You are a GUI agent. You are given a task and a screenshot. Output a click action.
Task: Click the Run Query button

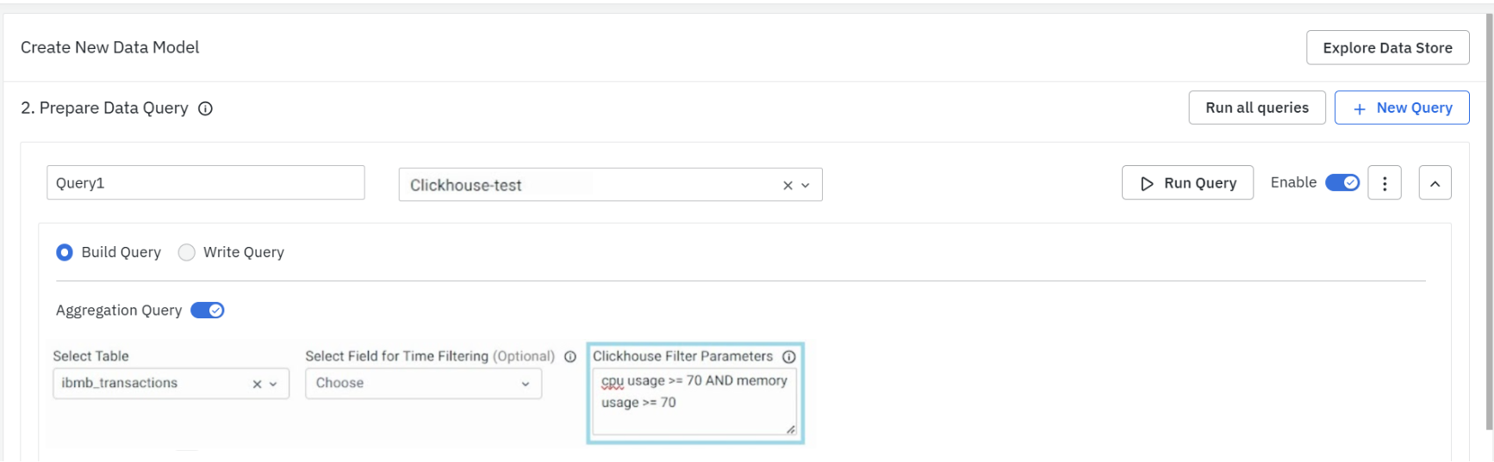1187,183
